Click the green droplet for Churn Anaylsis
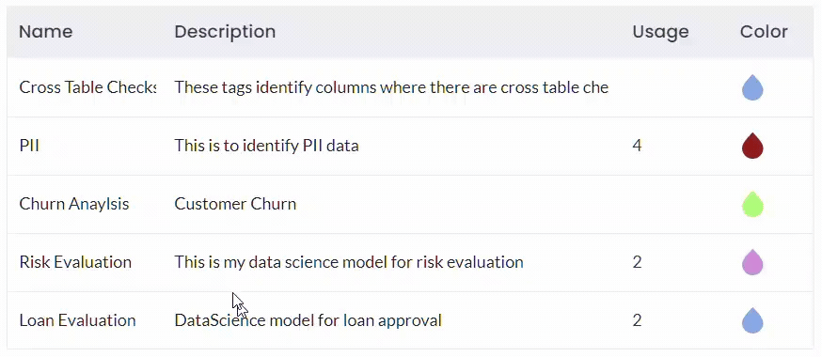The height and width of the screenshot is (357, 822). [x=752, y=204]
